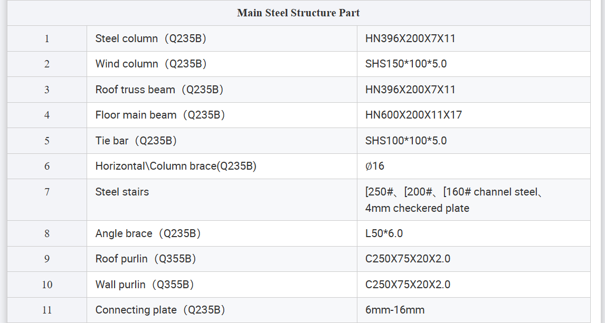This screenshot has height=323, width=605.
Task: Click the first 'HN396X200X7X11' specification cell
Action: point(410,38)
